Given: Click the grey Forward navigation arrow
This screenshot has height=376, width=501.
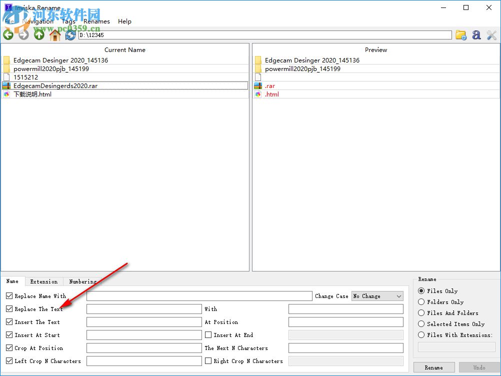Looking at the screenshot, I should [x=23, y=35].
